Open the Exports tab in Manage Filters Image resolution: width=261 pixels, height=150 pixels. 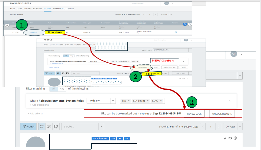click(38, 9)
